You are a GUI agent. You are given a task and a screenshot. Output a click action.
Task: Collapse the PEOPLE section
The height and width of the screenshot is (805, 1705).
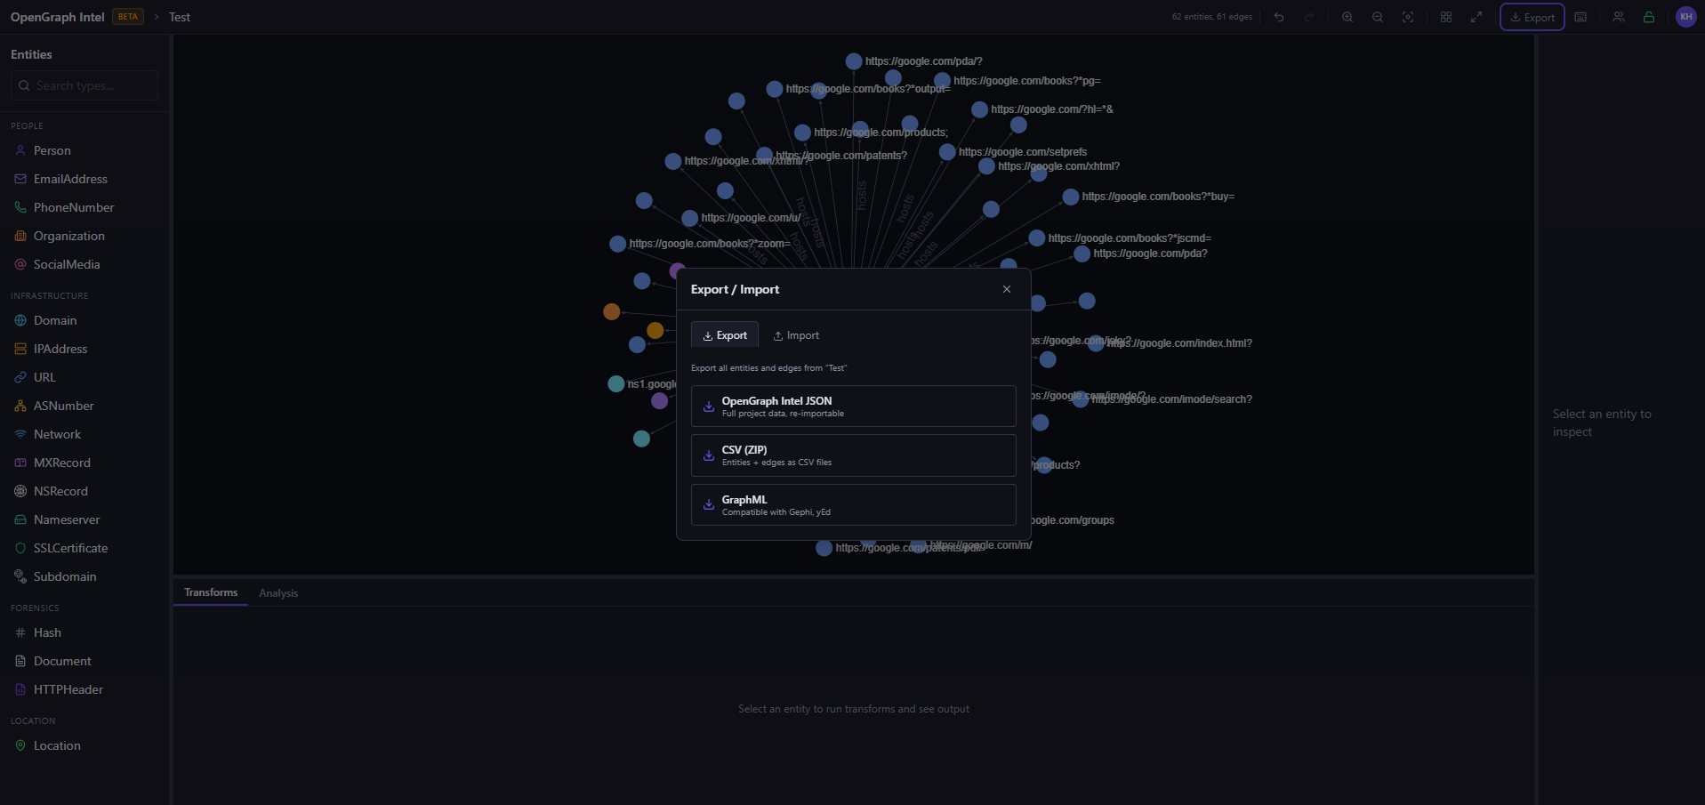(x=27, y=125)
